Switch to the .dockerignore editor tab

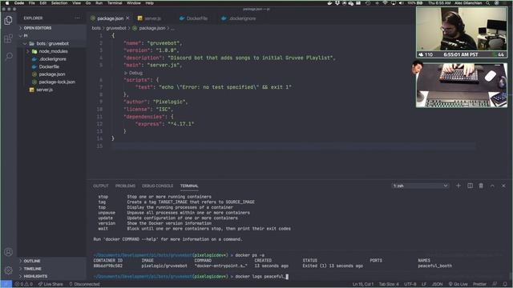242,18
